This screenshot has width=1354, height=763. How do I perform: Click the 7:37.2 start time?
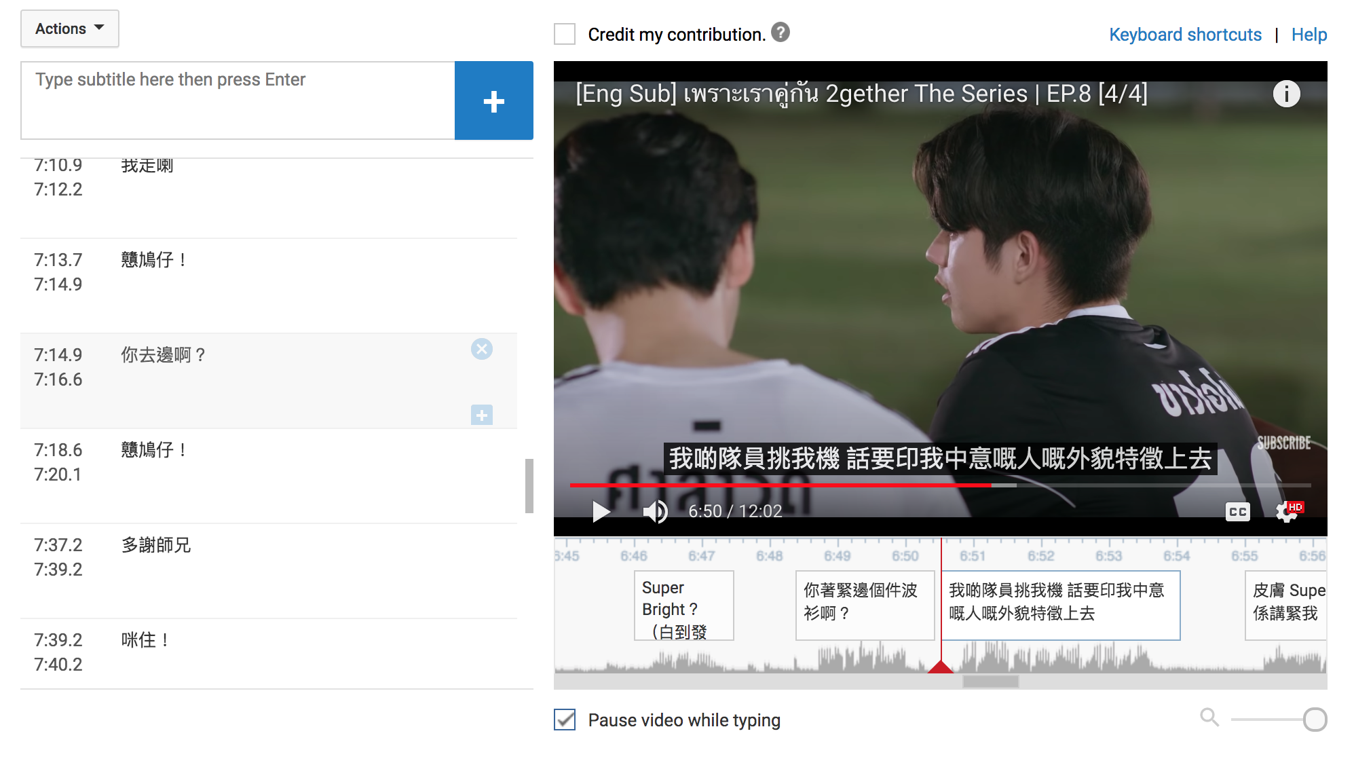tap(58, 545)
